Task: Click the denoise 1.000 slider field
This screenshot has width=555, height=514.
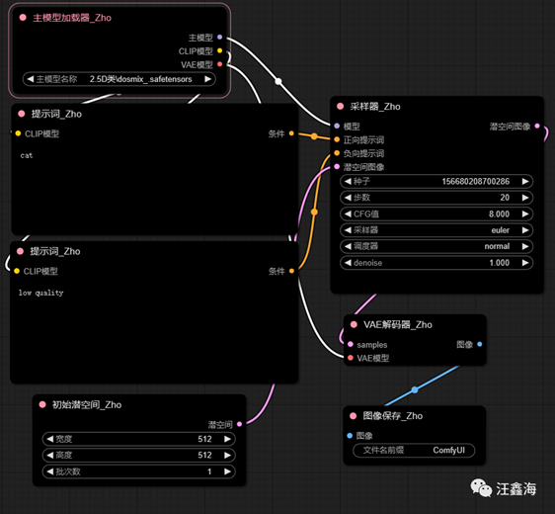Action: [x=436, y=263]
